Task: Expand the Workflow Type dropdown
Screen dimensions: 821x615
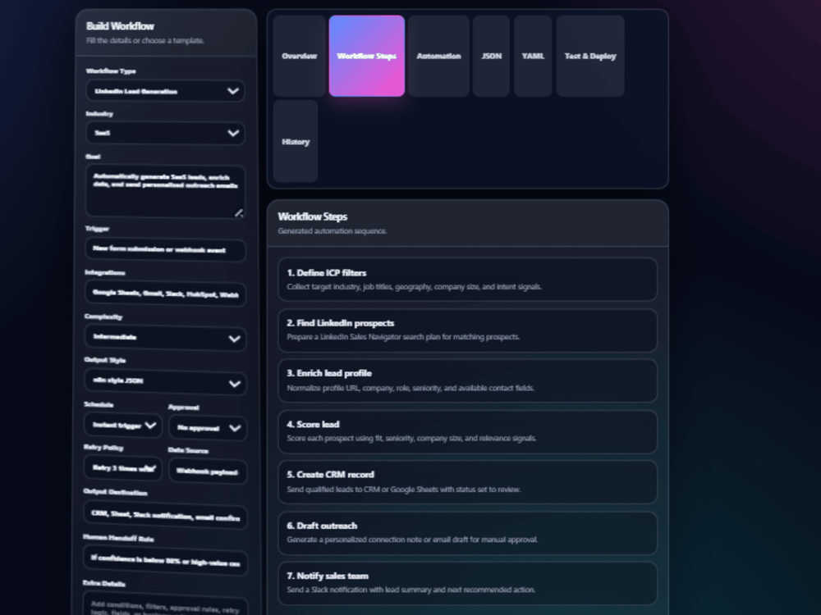Action: coord(165,91)
